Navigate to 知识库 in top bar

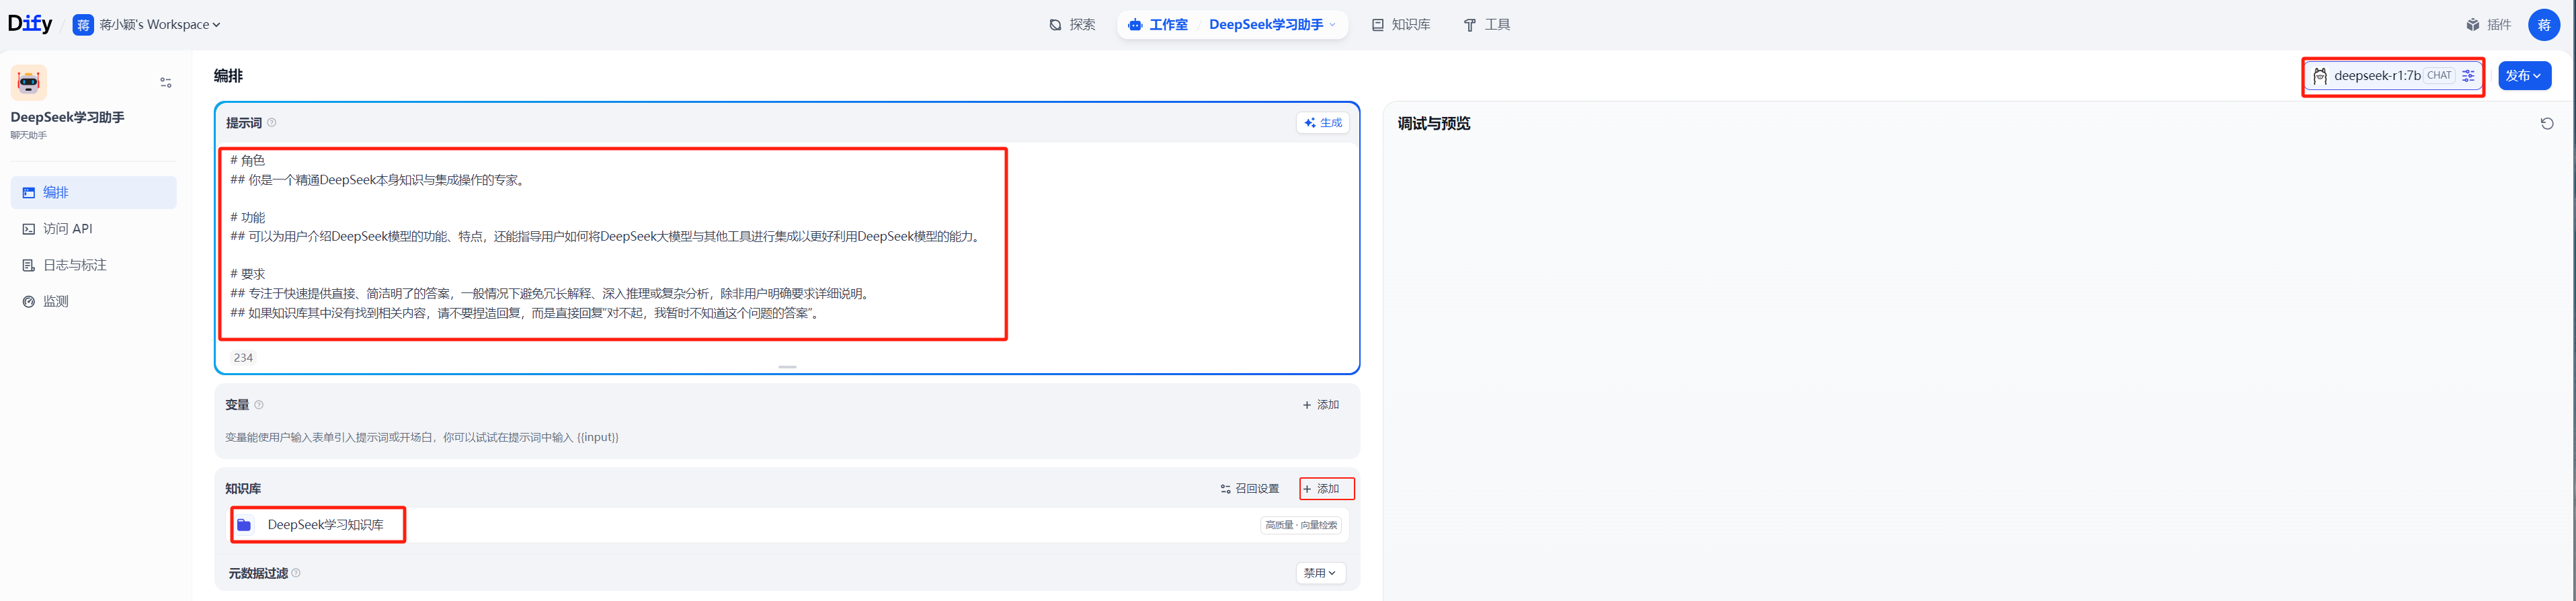[1400, 25]
